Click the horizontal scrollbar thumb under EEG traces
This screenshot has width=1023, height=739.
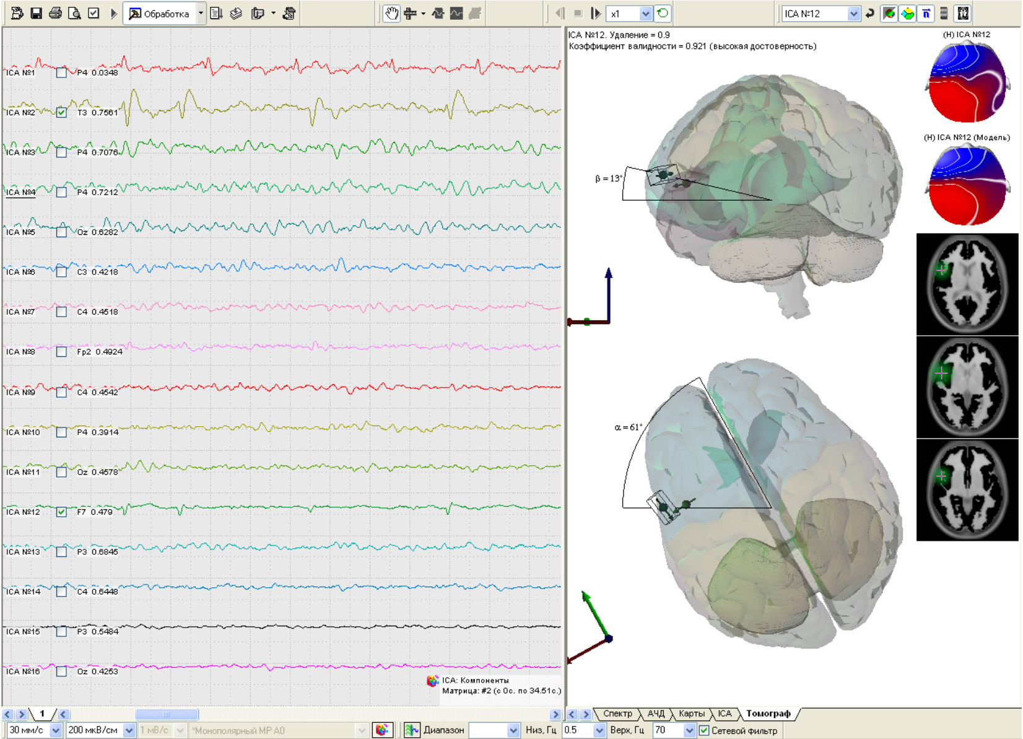(166, 714)
